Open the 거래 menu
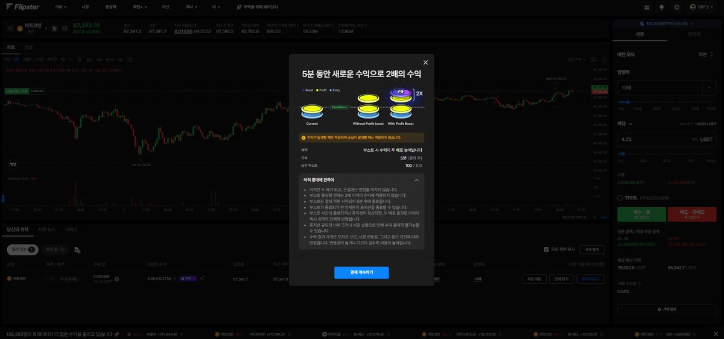The height and width of the screenshot is (339, 724). pos(60,7)
